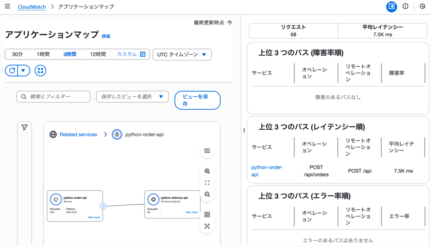The height and width of the screenshot is (247, 431).
Task: Click エラー率 column header
Action: tap(399, 216)
